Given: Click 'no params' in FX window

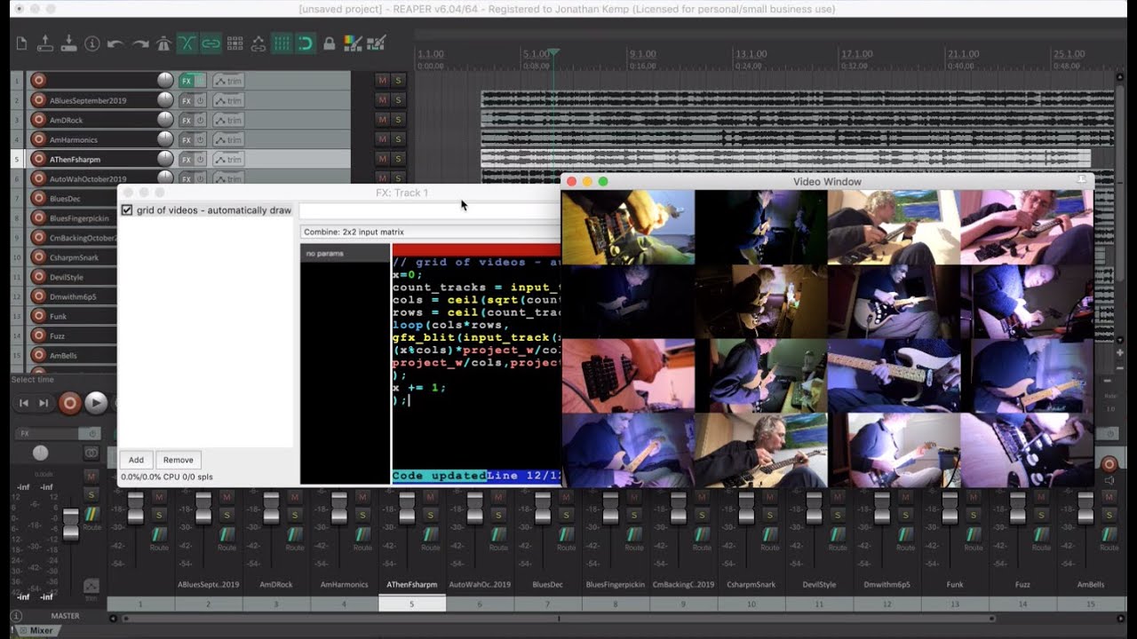Looking at the screenshot, I should (x=324, y=254).
